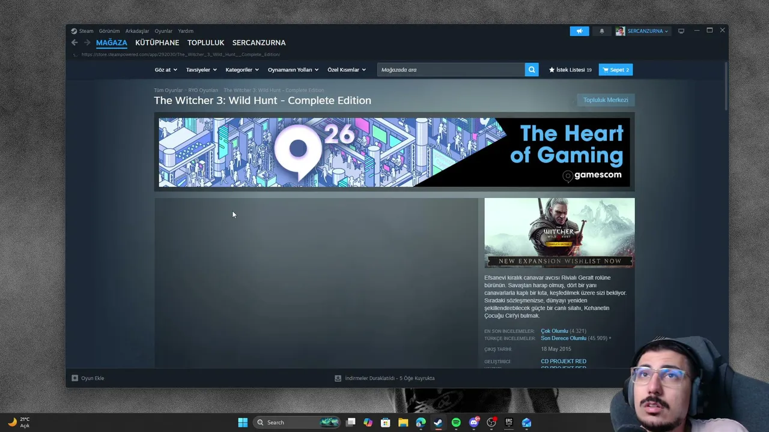Open Microsoft Store from the taskbar

click(386, 422)
